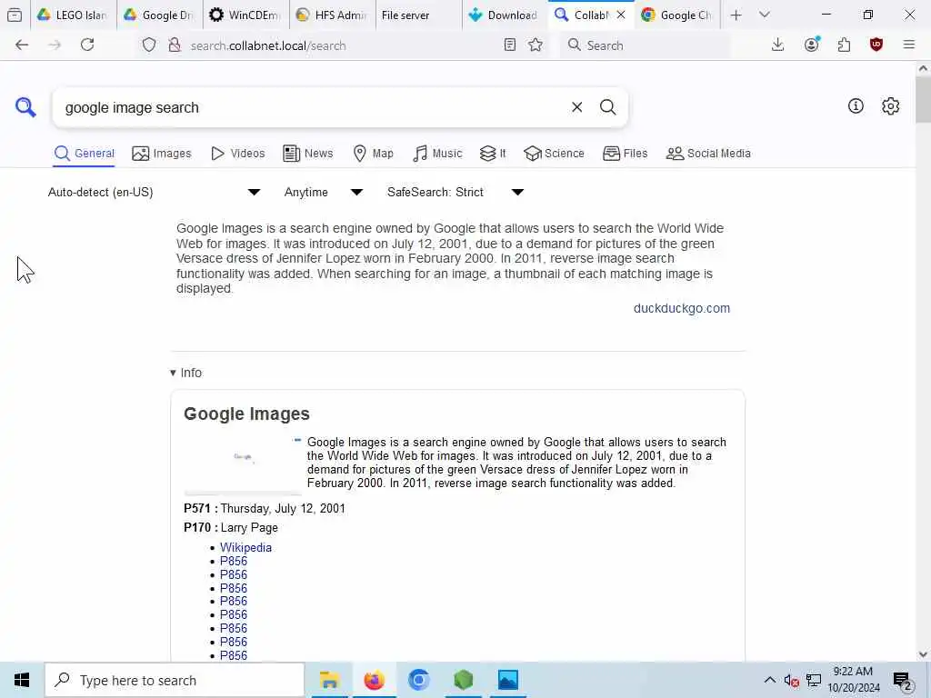This screenshot has height=698, width=931.
Task: Open Firefox hamburger application menu
Action: pos(908,45)
